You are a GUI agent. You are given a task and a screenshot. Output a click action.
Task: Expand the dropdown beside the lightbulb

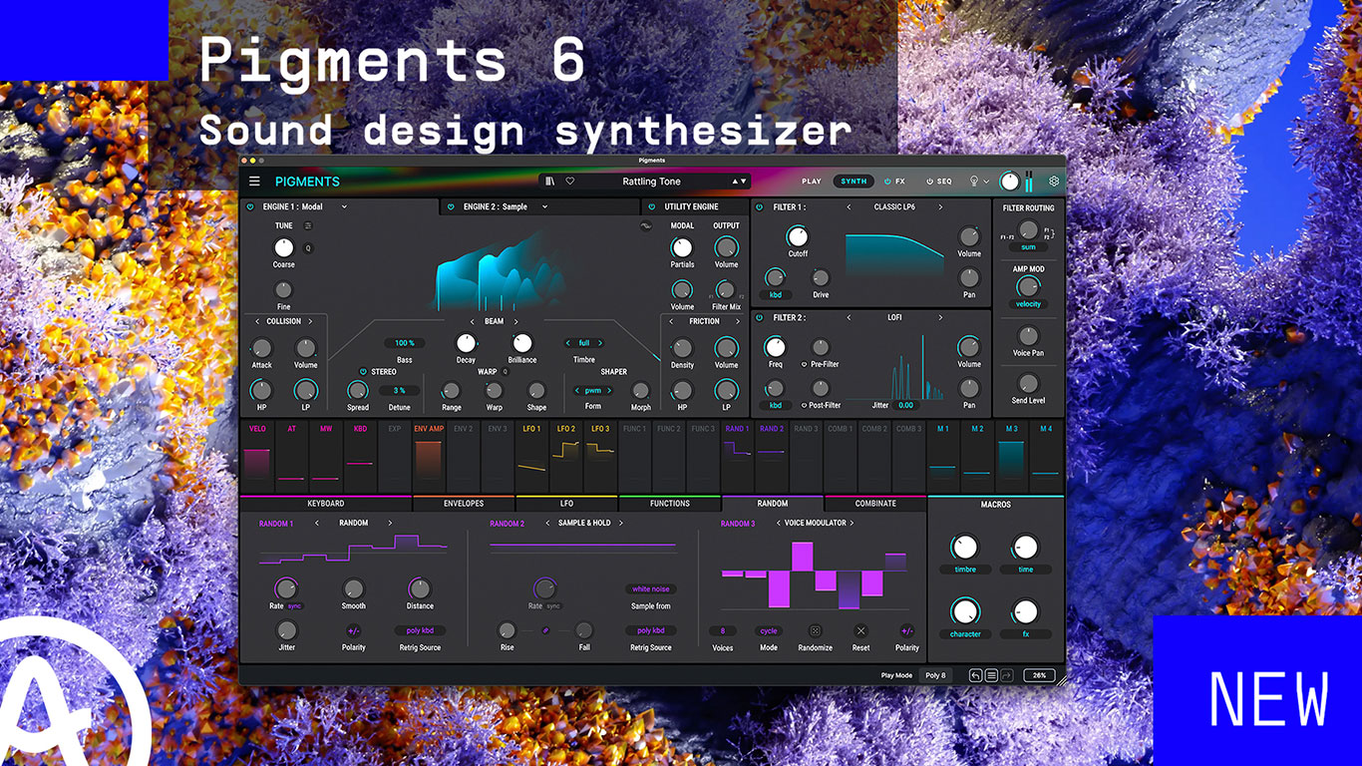click(987, 182)
